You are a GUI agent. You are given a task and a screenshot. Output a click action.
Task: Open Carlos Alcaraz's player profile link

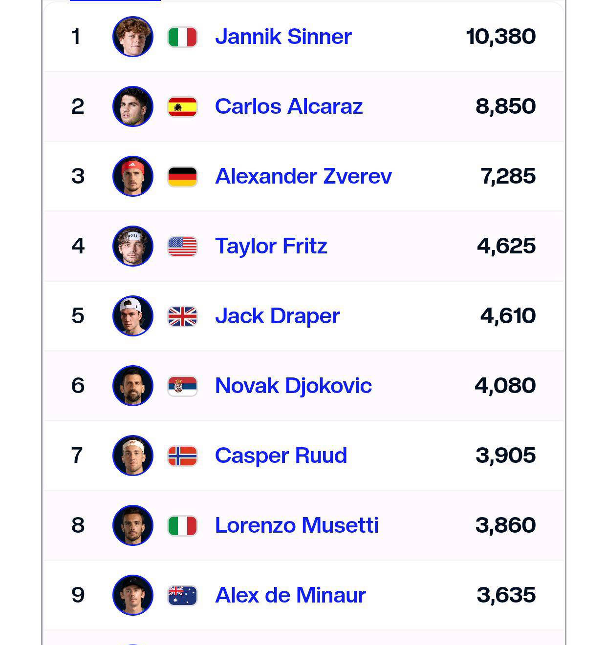(x=289, y=106)
